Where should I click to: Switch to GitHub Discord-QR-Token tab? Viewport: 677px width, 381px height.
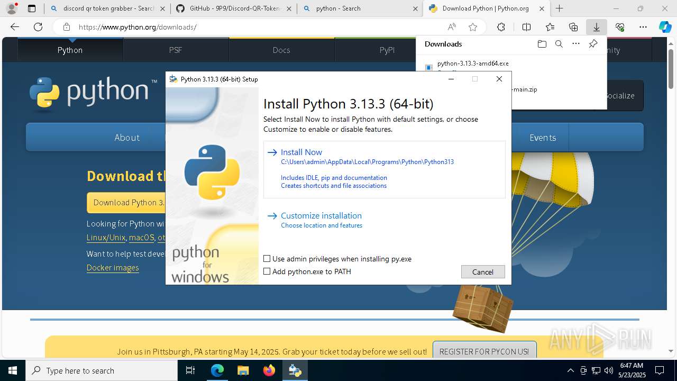234,8
